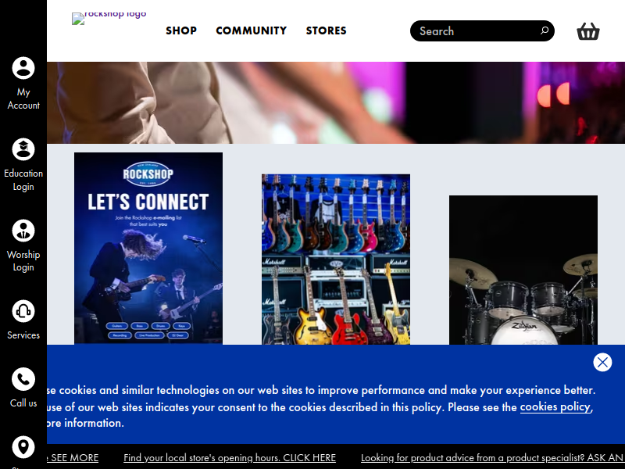Click the Education Login graduate icon
The image size is (625, 469).
click(23, 149)
